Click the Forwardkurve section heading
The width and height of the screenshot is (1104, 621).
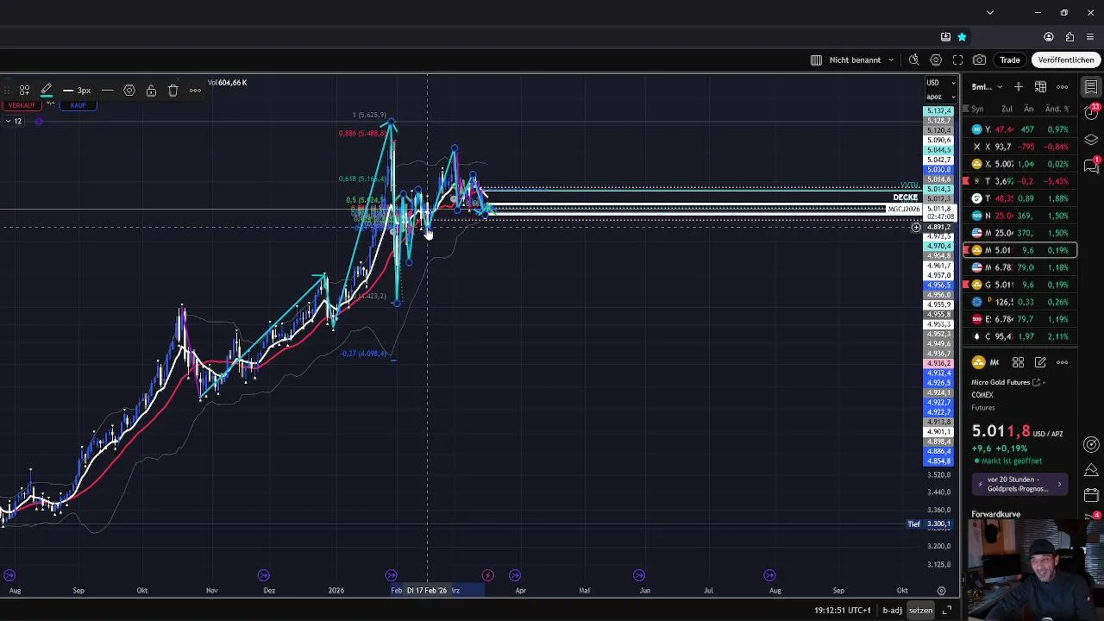click(x=995, y=514)
